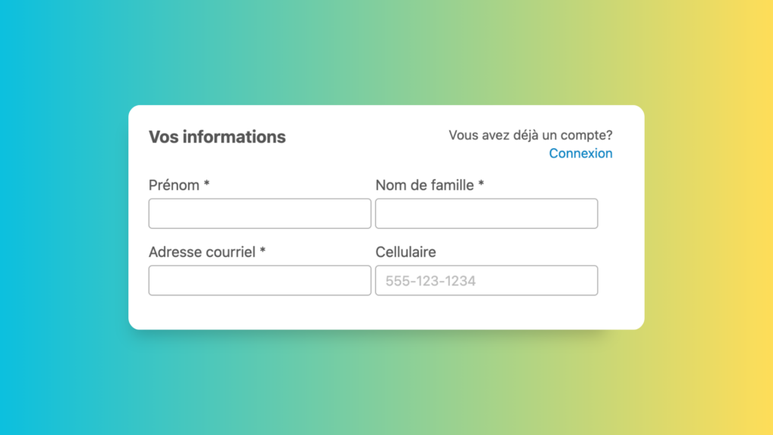This screenshot has width=773, height=435.
Task: Click the Cellulaire phone number field
Action: (x=486, y=280)
